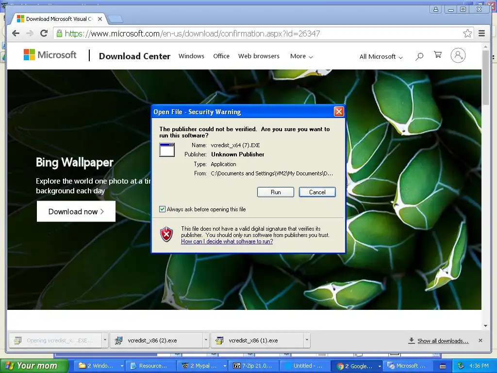Bookmark this page with the star icon
Viewport: 497px width, 373px height.
pyautogui.click(x=467, y=34)
